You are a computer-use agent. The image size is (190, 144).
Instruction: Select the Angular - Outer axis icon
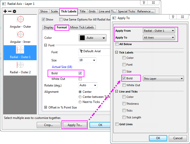20,19
